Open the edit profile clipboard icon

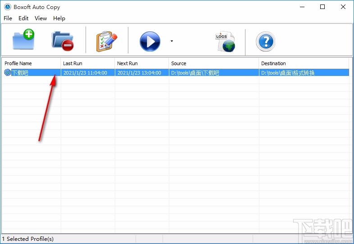pyautogui.click(x=107, y=41)
